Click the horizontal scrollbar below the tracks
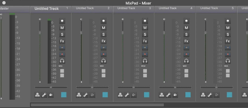 click(97, 105)
